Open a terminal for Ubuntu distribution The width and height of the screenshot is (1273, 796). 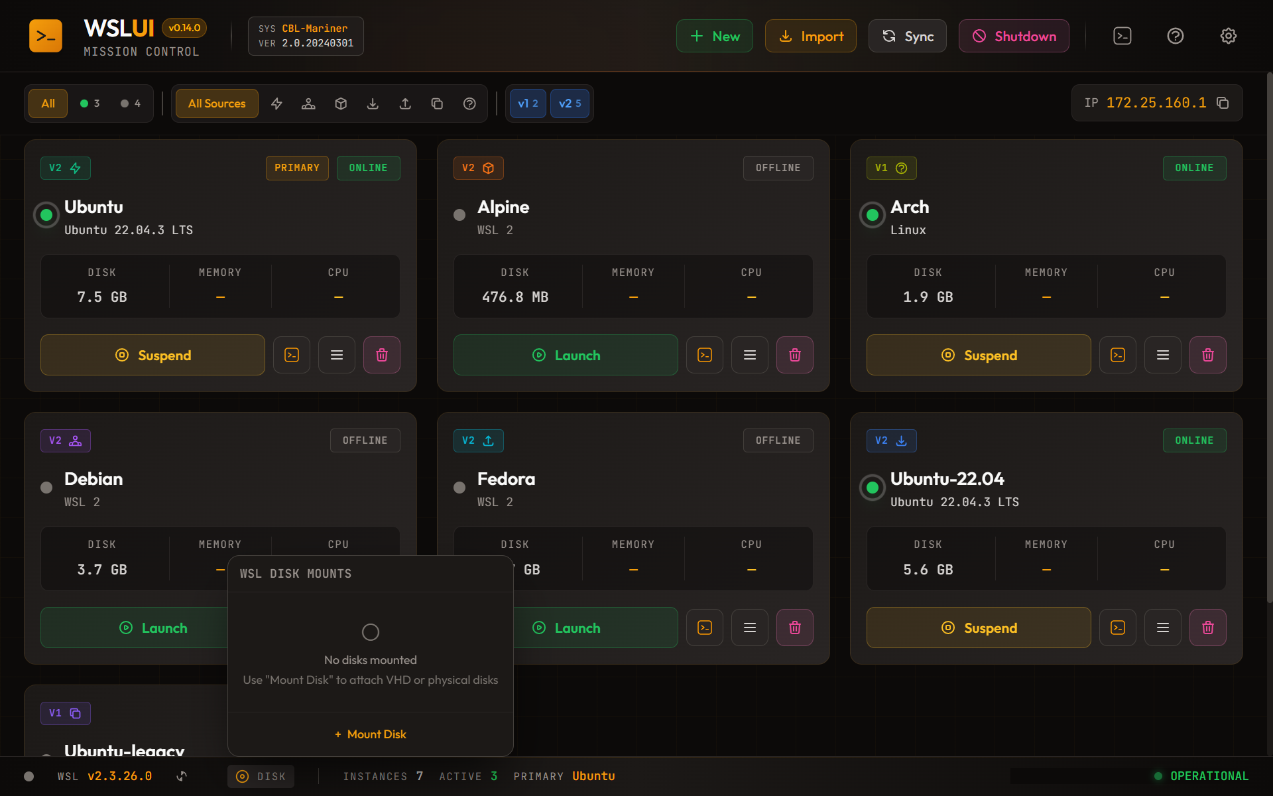tap(292, 355)
